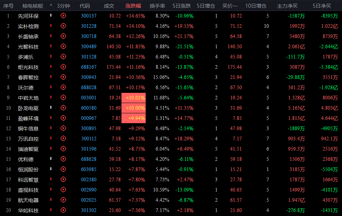Sort by 主力净买 column header
342x216 pixels.
click(287, 6)
